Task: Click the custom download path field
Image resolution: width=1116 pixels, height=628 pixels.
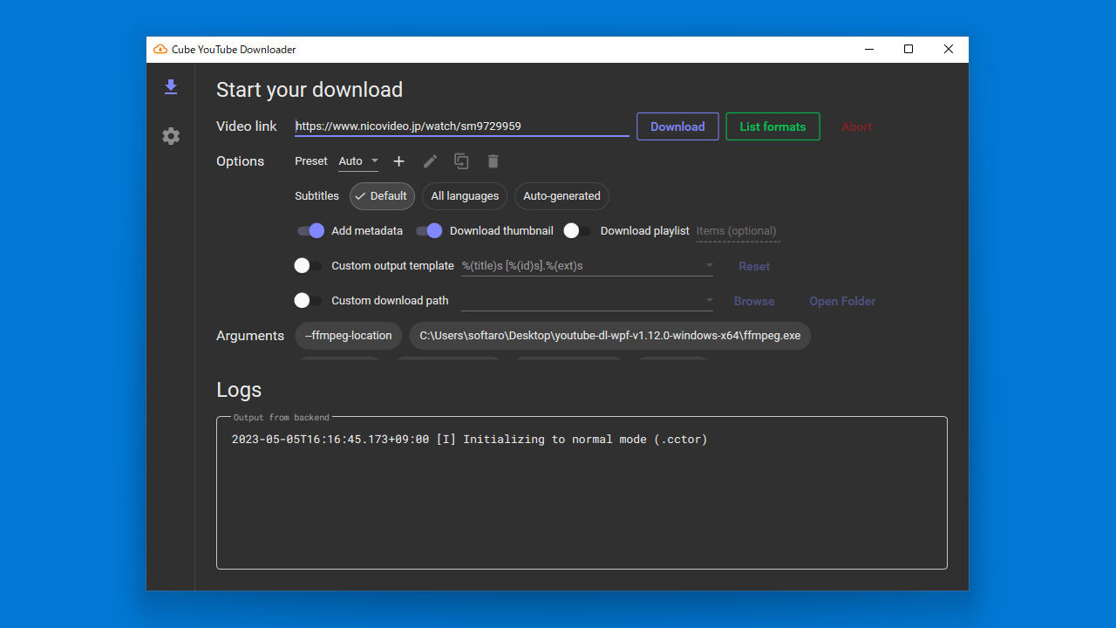Action: (x=587, y=301)
